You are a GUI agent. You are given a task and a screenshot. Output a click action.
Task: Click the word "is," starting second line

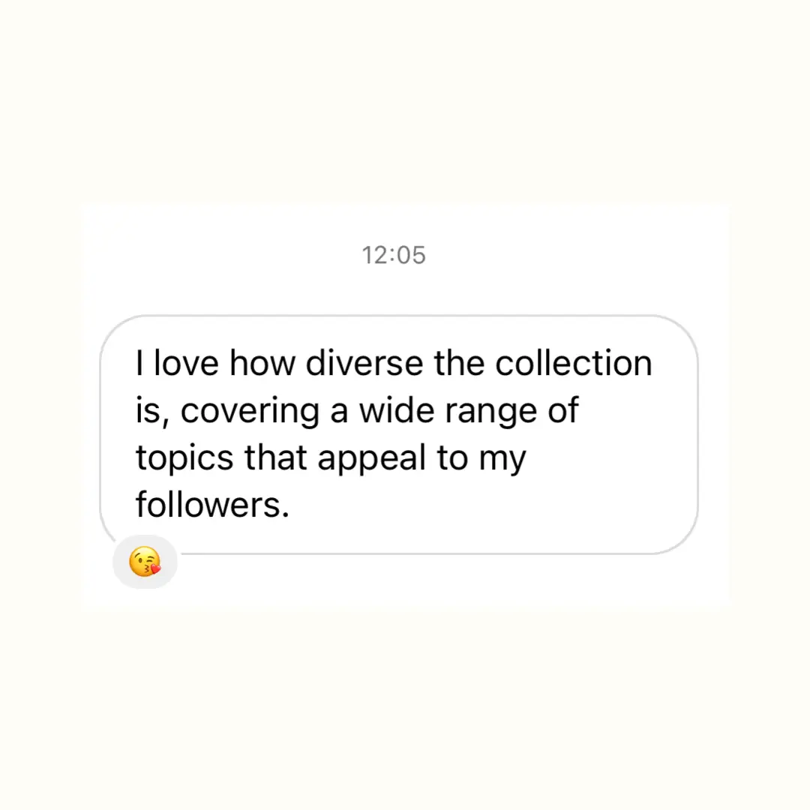(x=152, y=412)
